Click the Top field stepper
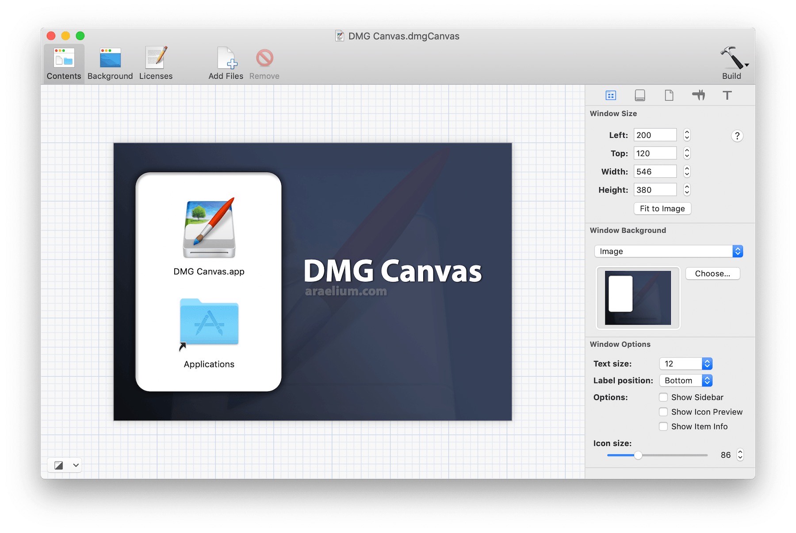The width and height of the screenshot is (796, 533). click(687, 153)
